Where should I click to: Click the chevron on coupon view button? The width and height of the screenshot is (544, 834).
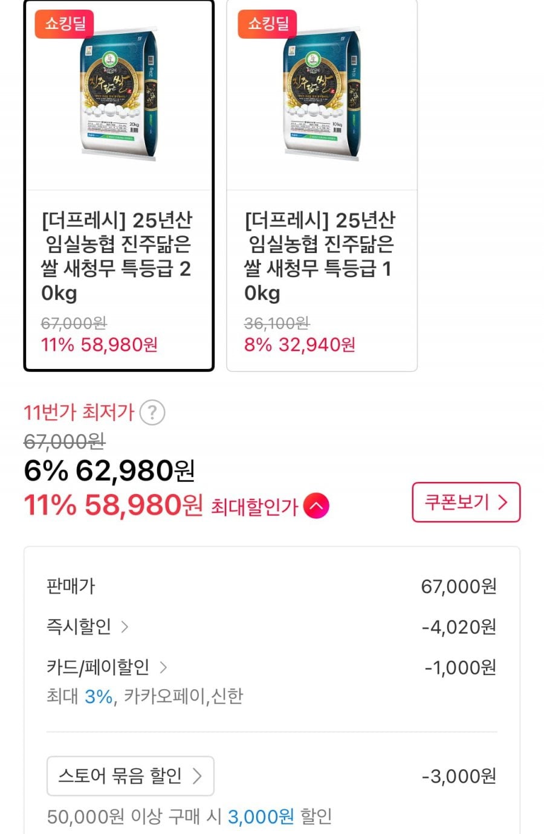point(503,502)
